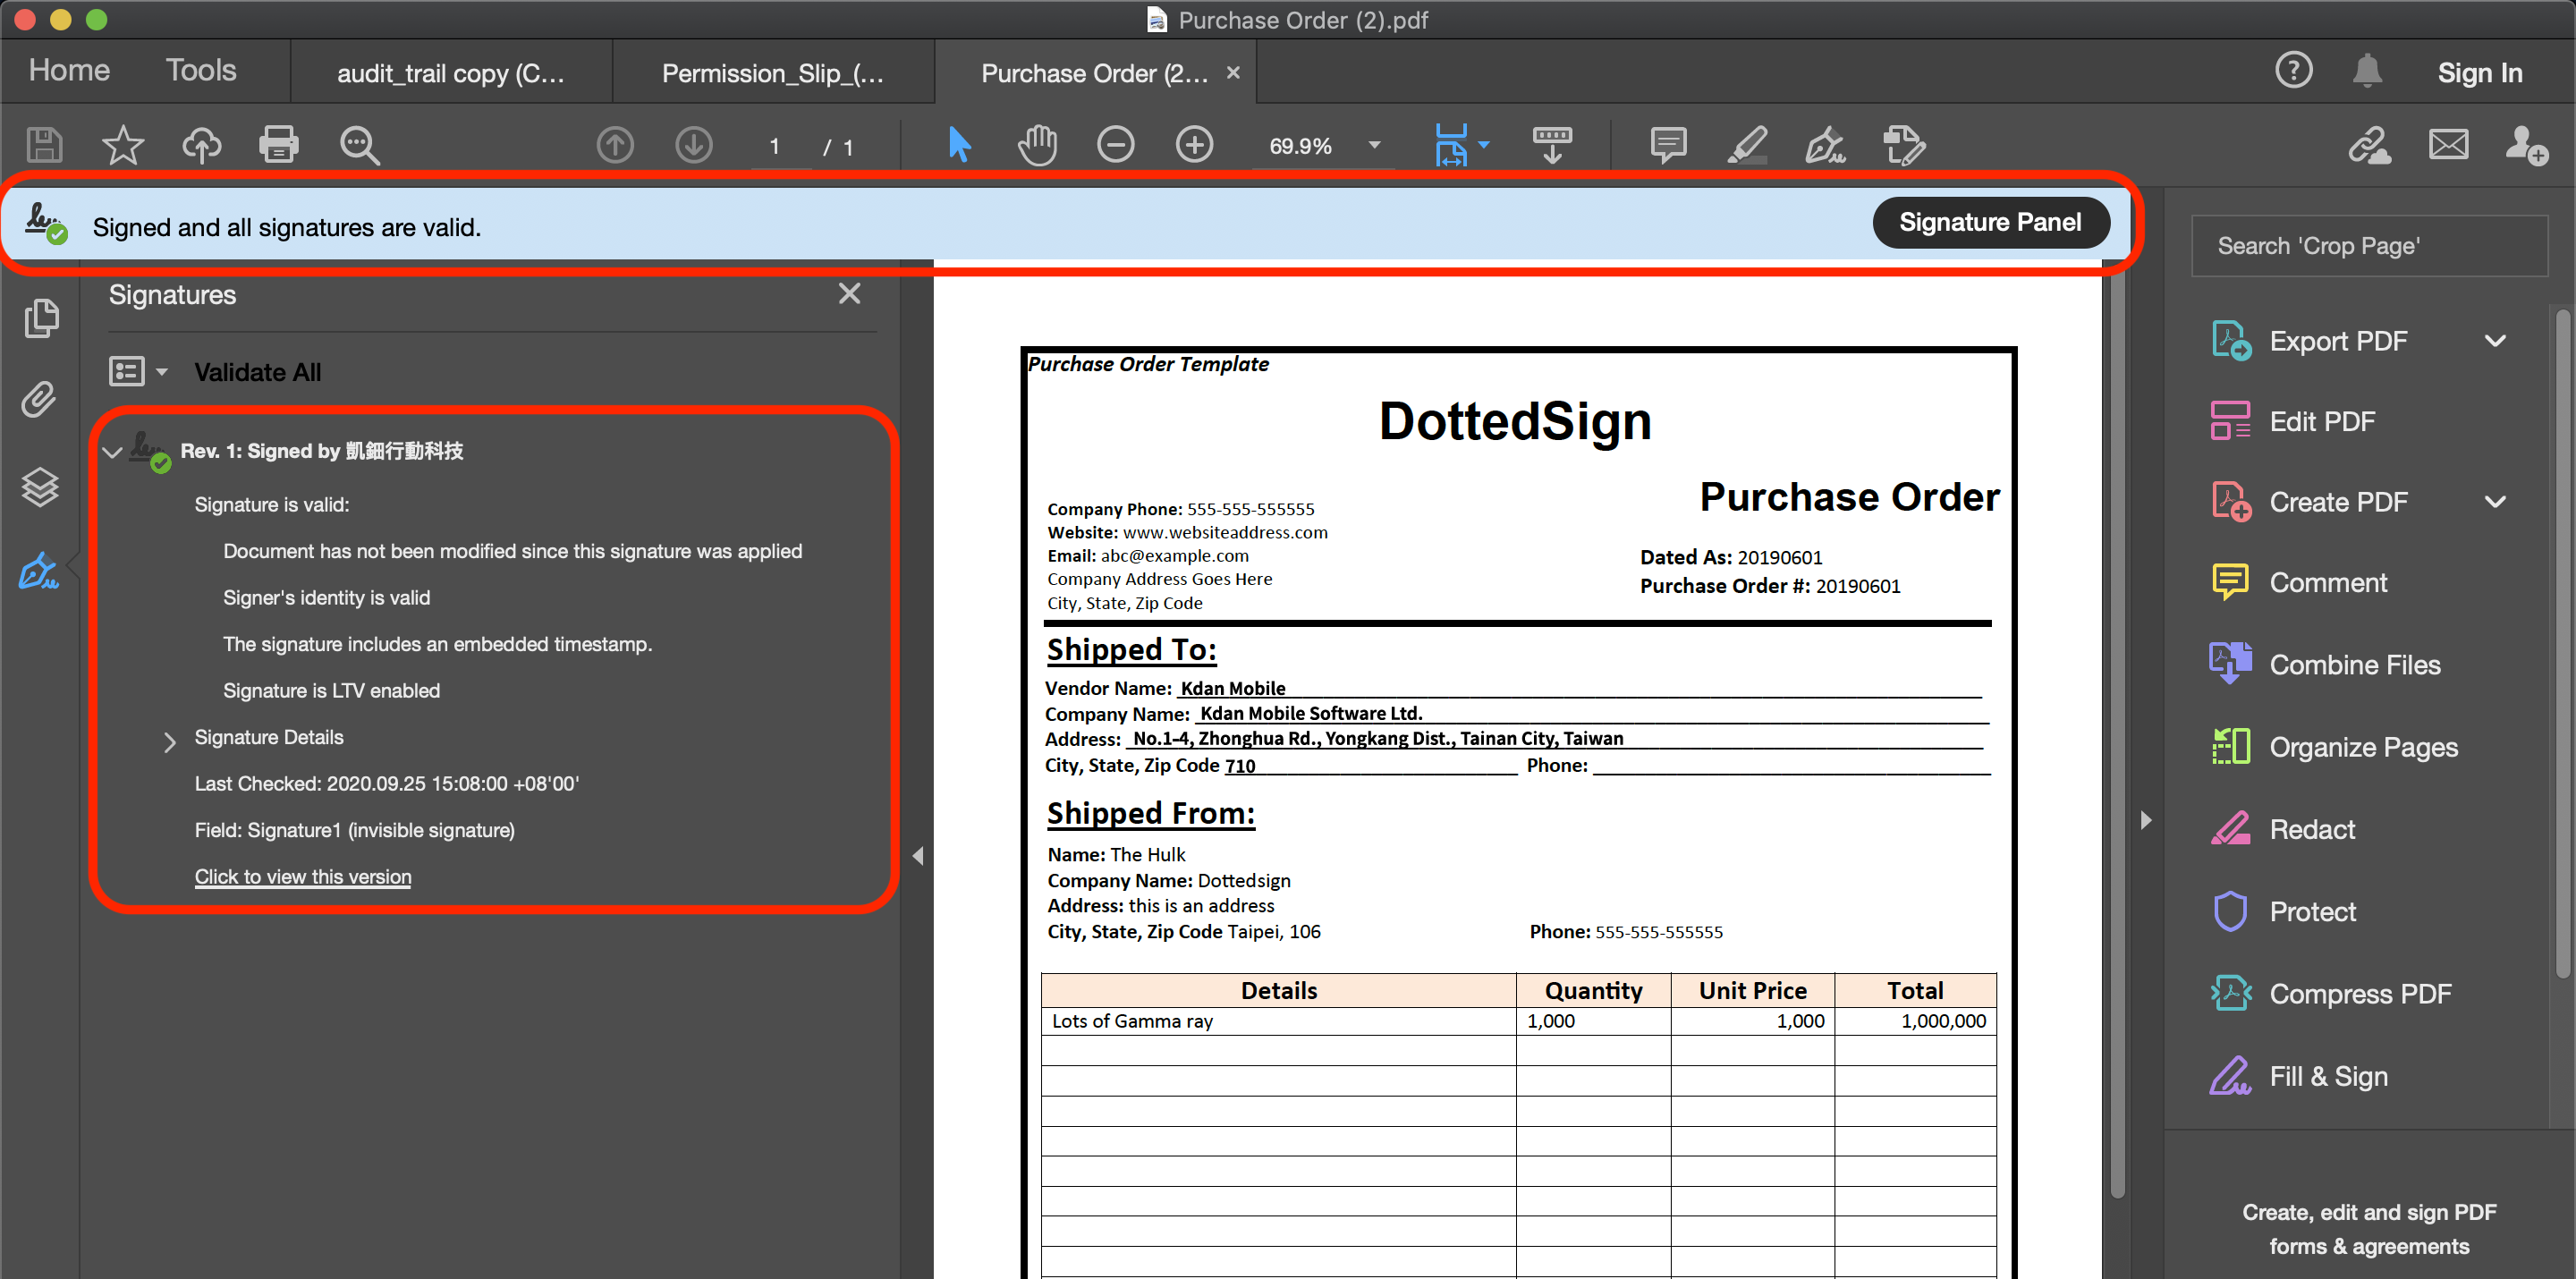The height and width of the screenshot is (1279, 2576).
Task: Open the Add Comment tool
Action: [1668, 144]
